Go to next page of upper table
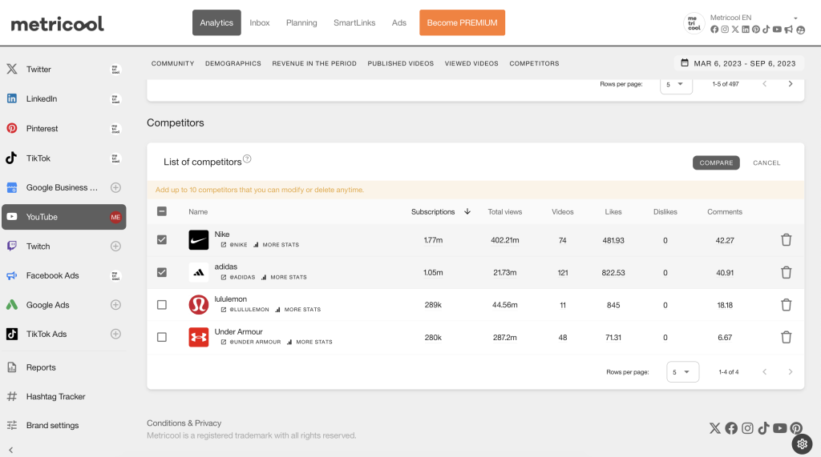This screenshot has height=457, width=821. (790, 84)
